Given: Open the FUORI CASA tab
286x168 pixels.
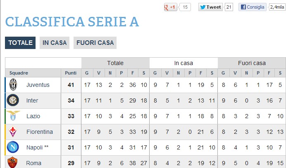Looking at the screenshot, I should (95, 43).
